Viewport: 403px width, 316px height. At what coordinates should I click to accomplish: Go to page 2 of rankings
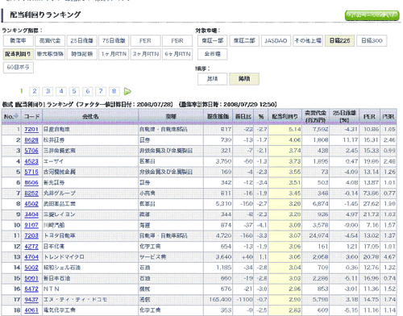[x=35, y=91]
